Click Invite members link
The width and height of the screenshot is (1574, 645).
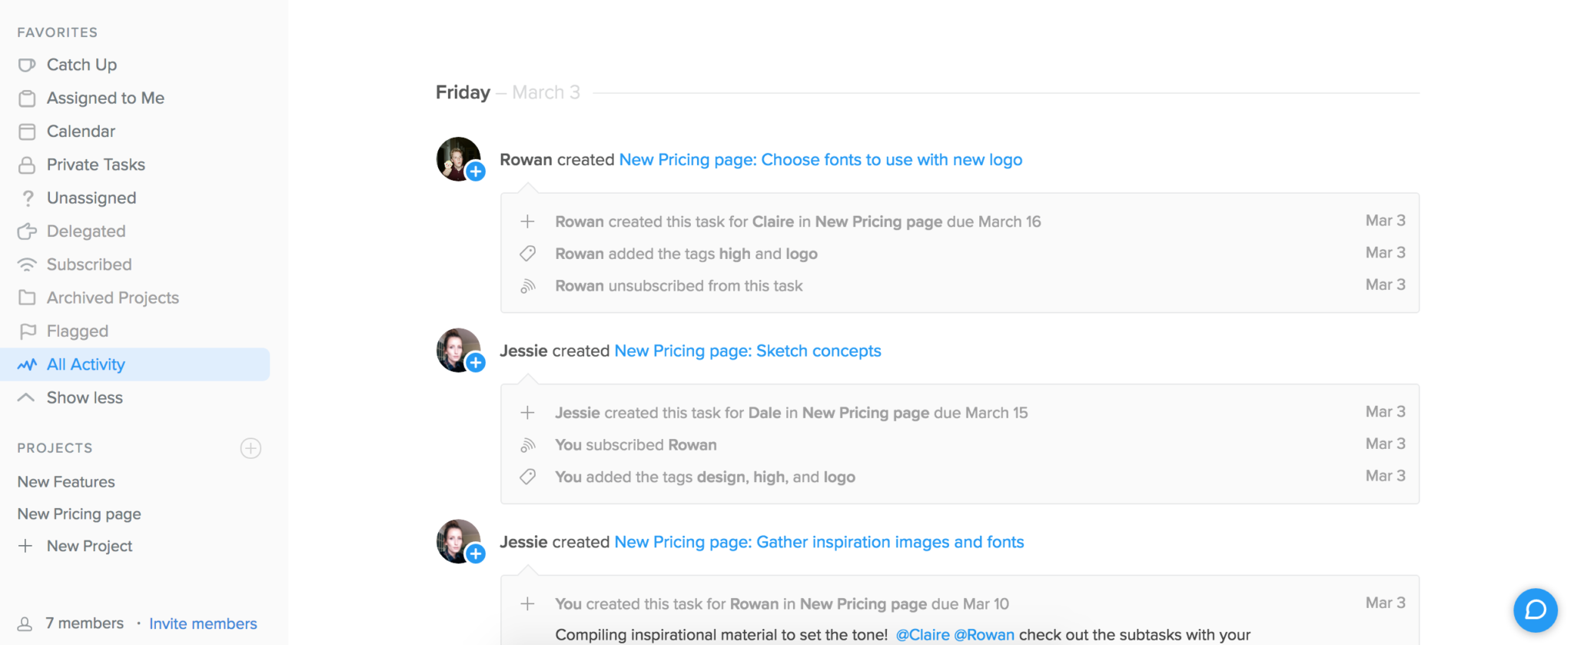tap(203, 623)
